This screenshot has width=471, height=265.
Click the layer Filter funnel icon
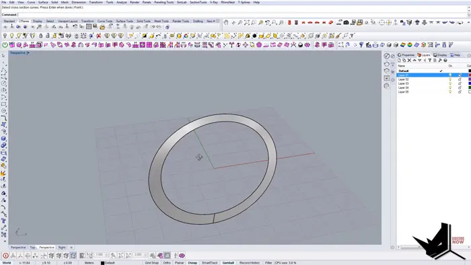click(x=429, y=61)
